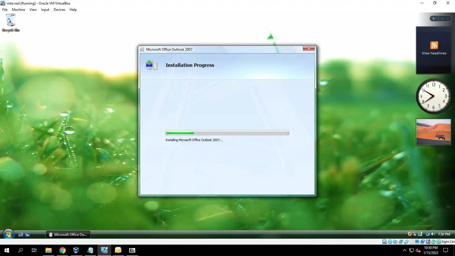Viewport: 455px width, 256px height.
Task: Click the VirtualBox display indicator
Action: (417, 242)
